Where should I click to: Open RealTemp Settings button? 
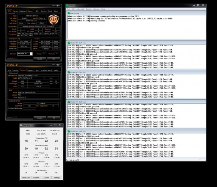tap(57, 178)
